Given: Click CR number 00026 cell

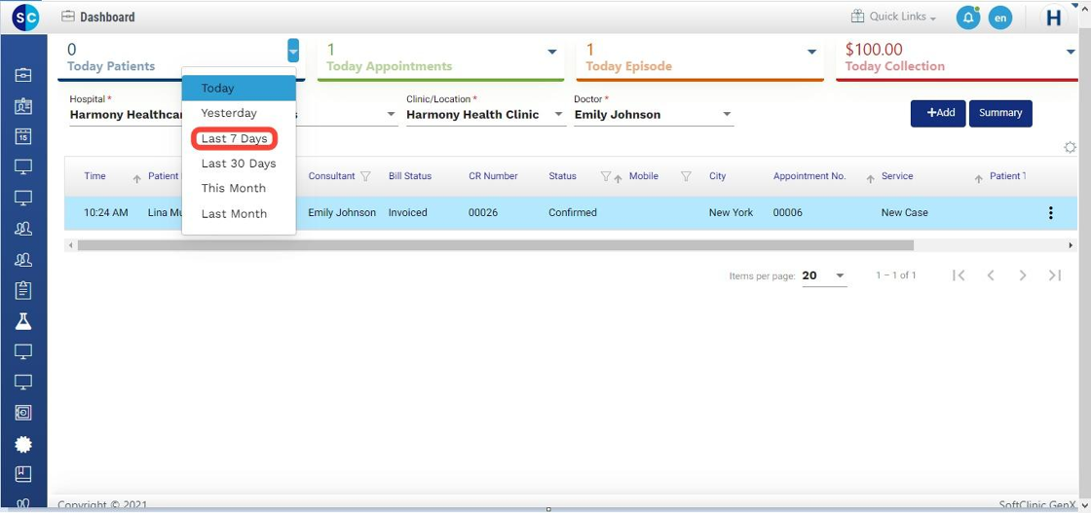Looking at the screenshot, I should 483,213.
